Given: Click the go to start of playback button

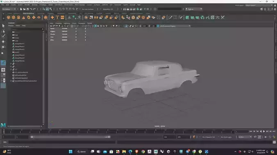Looking at the screenshot, I should (251, 131).
